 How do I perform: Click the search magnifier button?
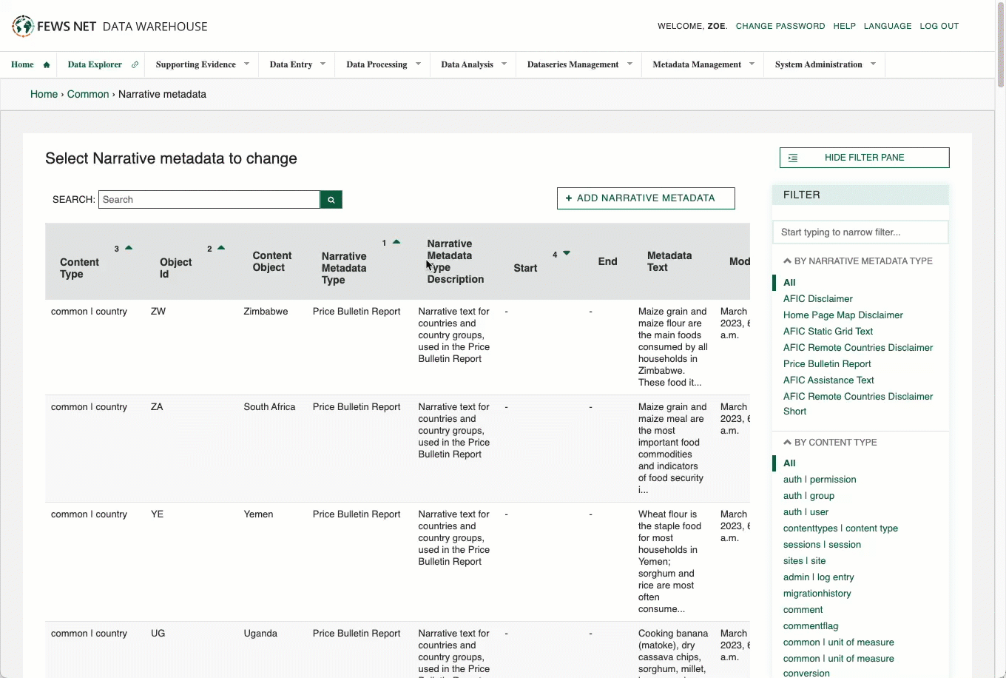pyautogui.click(x=331, y=199)
